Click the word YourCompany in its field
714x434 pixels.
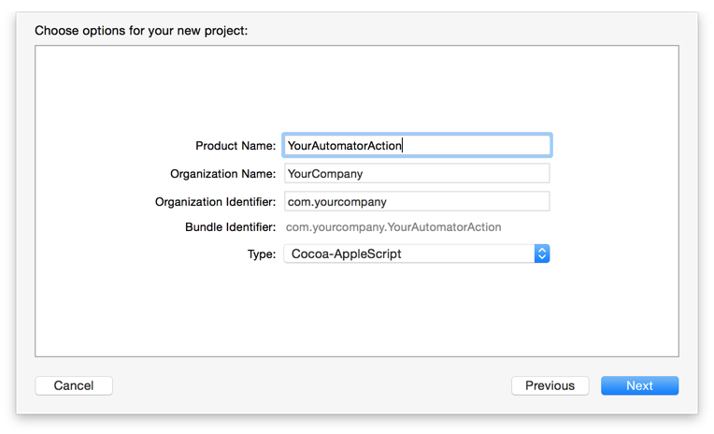[x=325, y=174]
